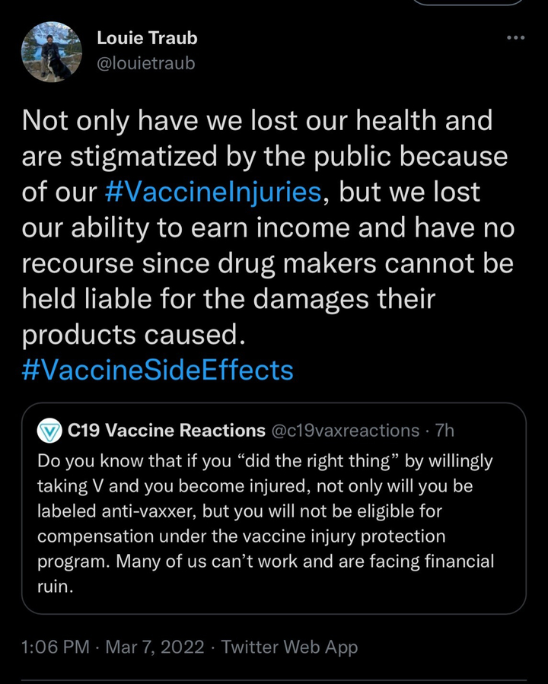Open the tweet's three-dot more options menu
The height and width of the screenshot is (684, 548).
point(515,37)
